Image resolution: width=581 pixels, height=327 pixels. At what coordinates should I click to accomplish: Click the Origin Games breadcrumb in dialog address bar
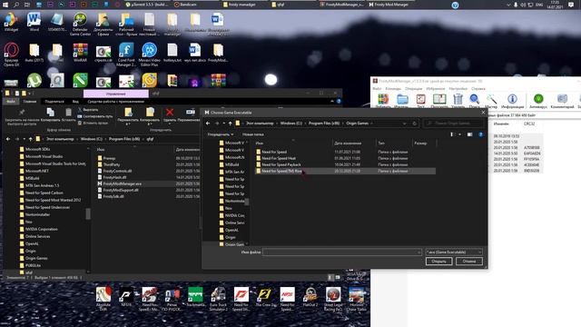(357, 124)
